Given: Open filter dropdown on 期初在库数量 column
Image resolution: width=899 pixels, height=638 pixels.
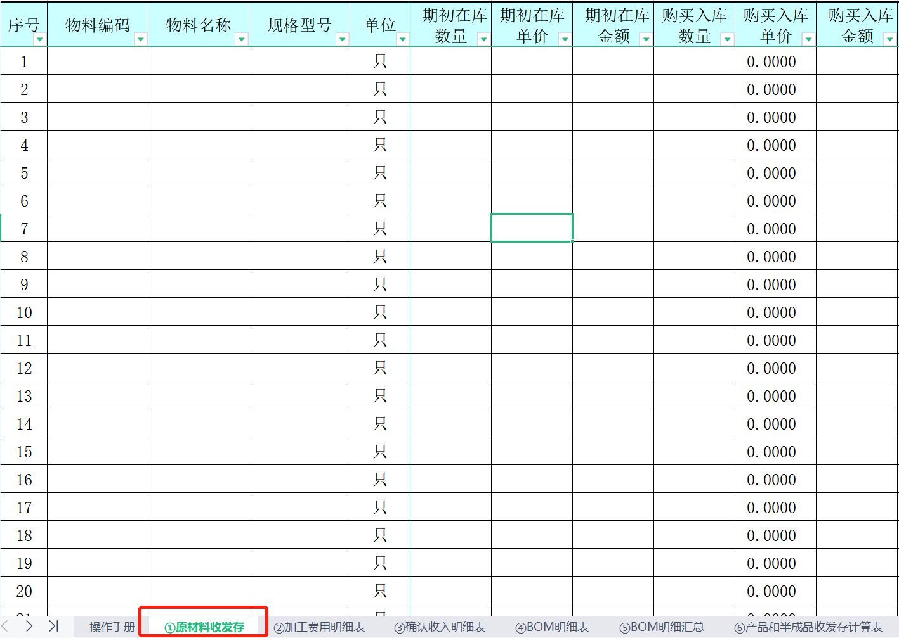Looking at the screenshot, I should pyautogui.click(x=483, y=40).
